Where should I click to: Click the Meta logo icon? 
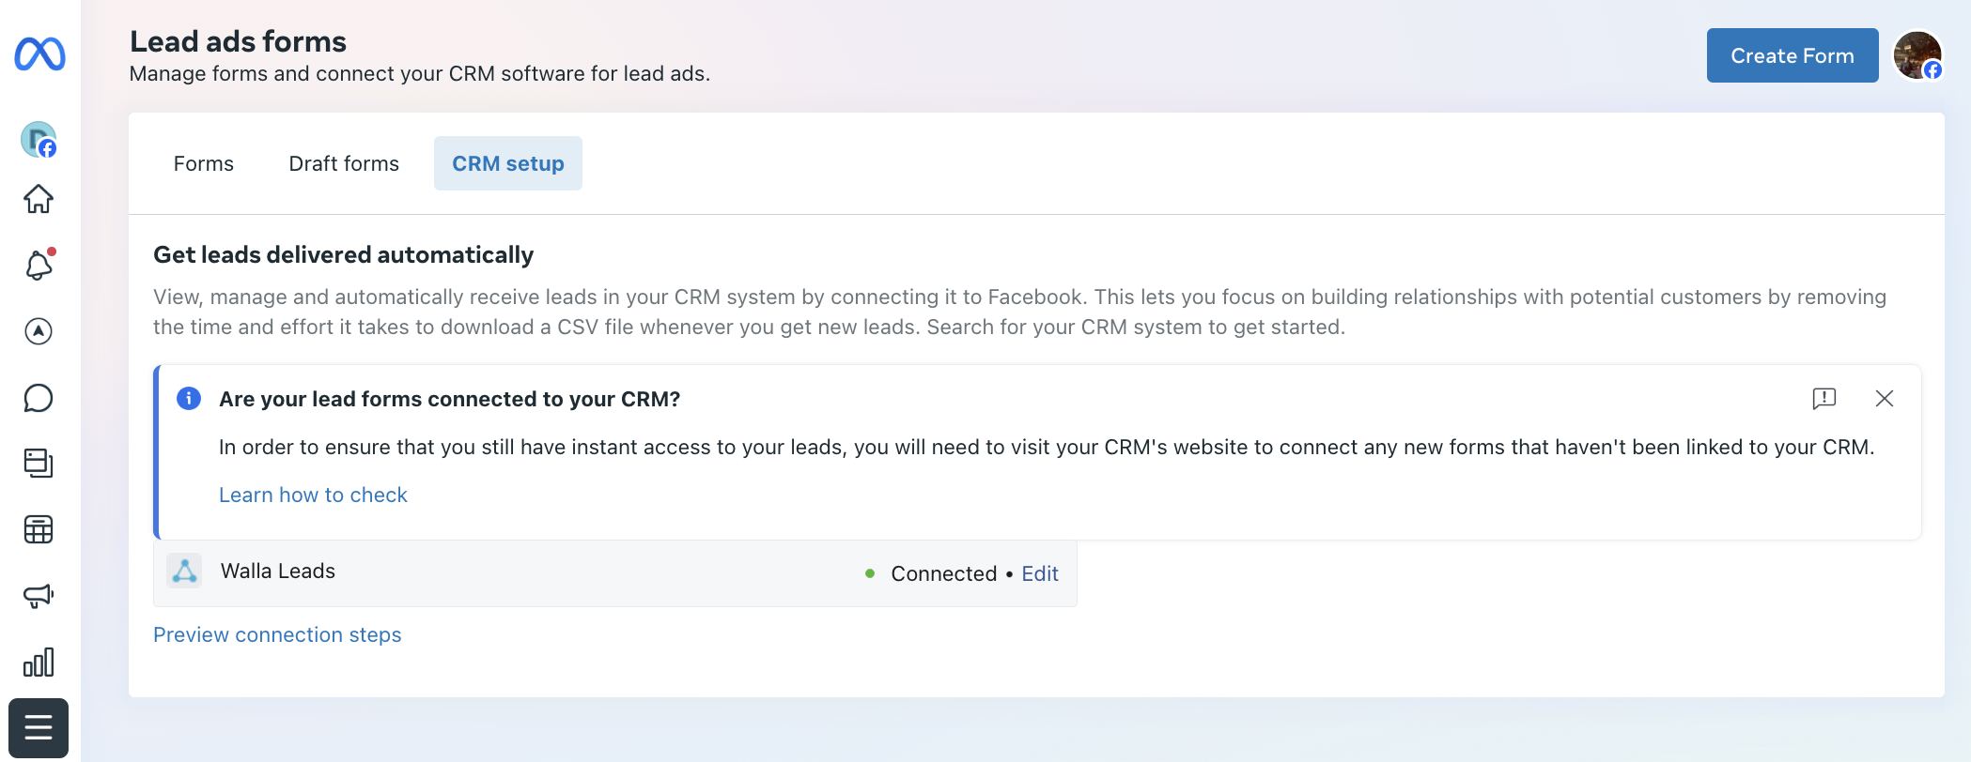click(x=39, y=53)
